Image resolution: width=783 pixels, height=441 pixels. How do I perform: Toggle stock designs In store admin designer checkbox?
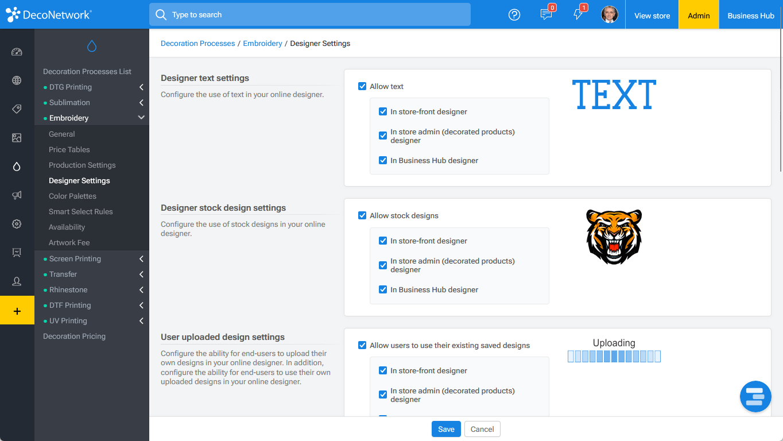[383, 265]
